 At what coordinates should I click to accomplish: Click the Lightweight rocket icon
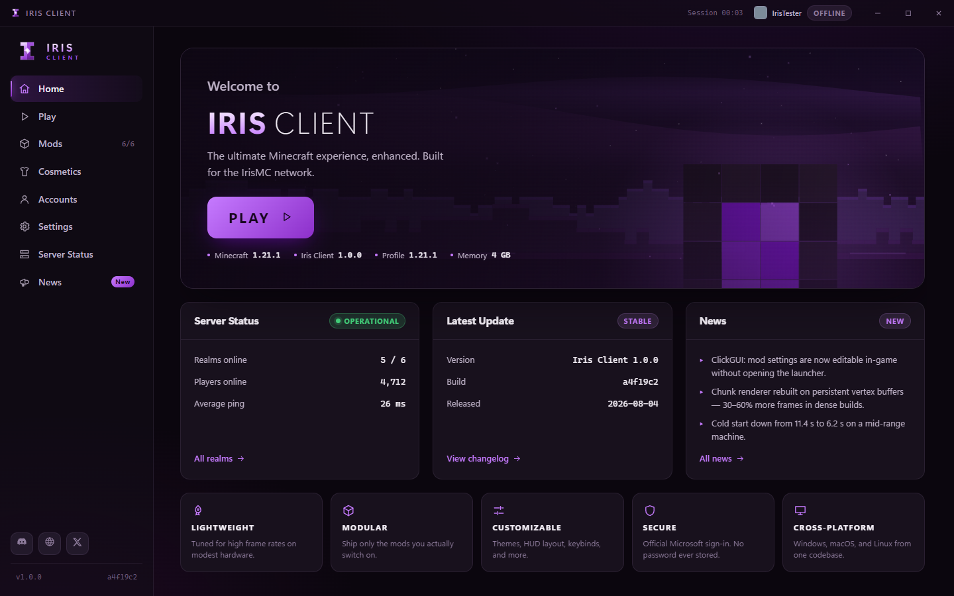point(197,511)
